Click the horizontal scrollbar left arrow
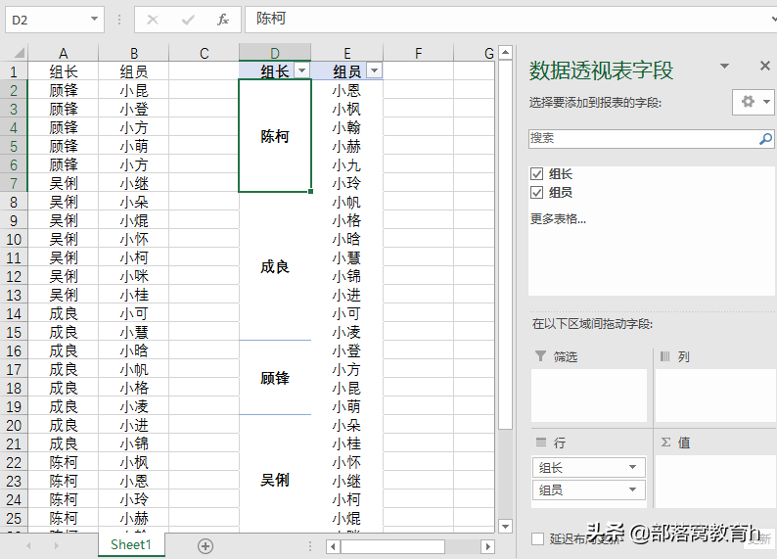 click(333, 546)
